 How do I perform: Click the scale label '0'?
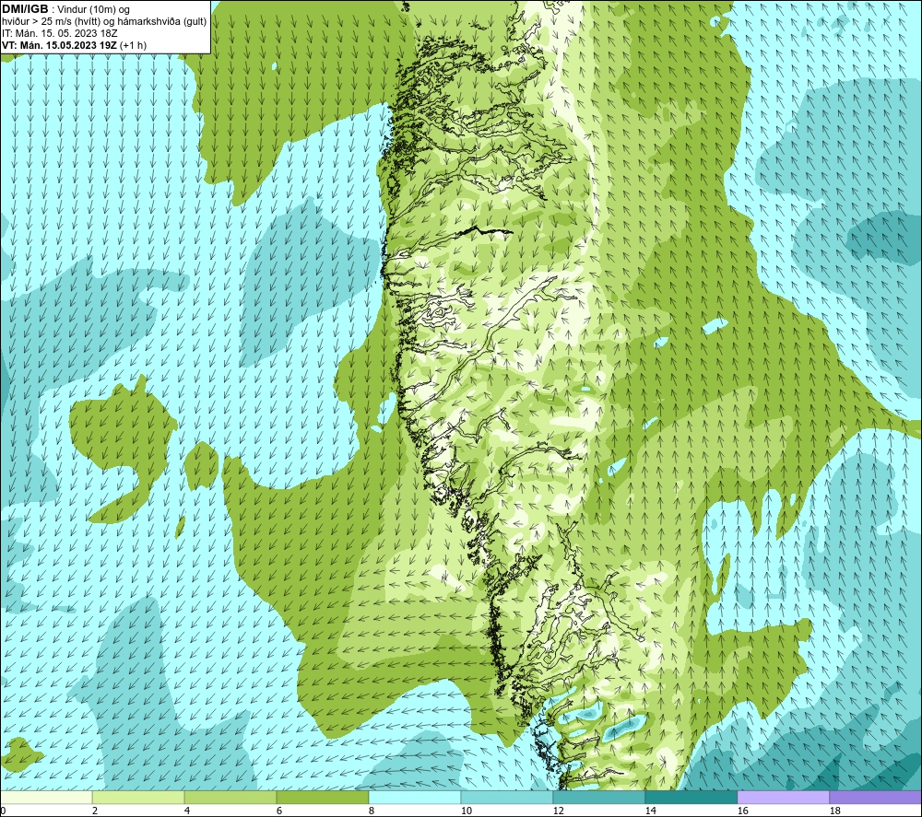click(3, 811)
